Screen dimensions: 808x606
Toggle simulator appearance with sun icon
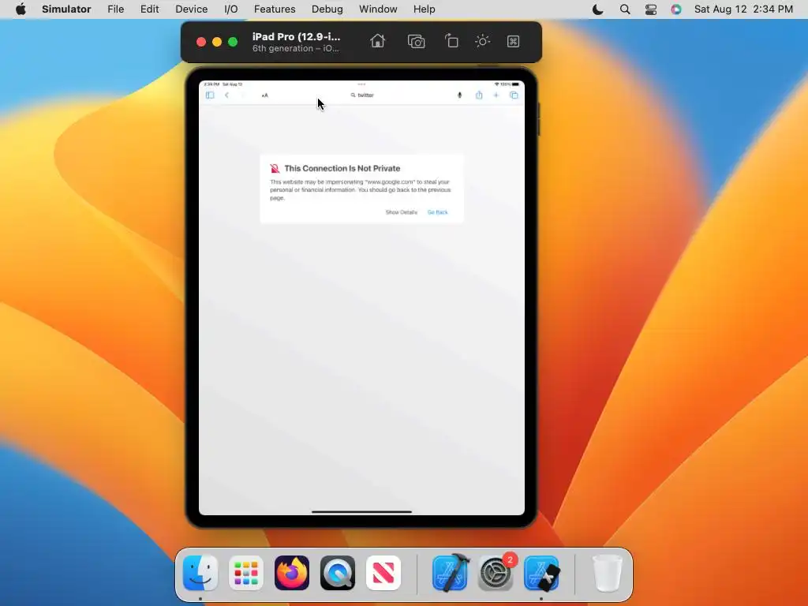coord(482,41)
